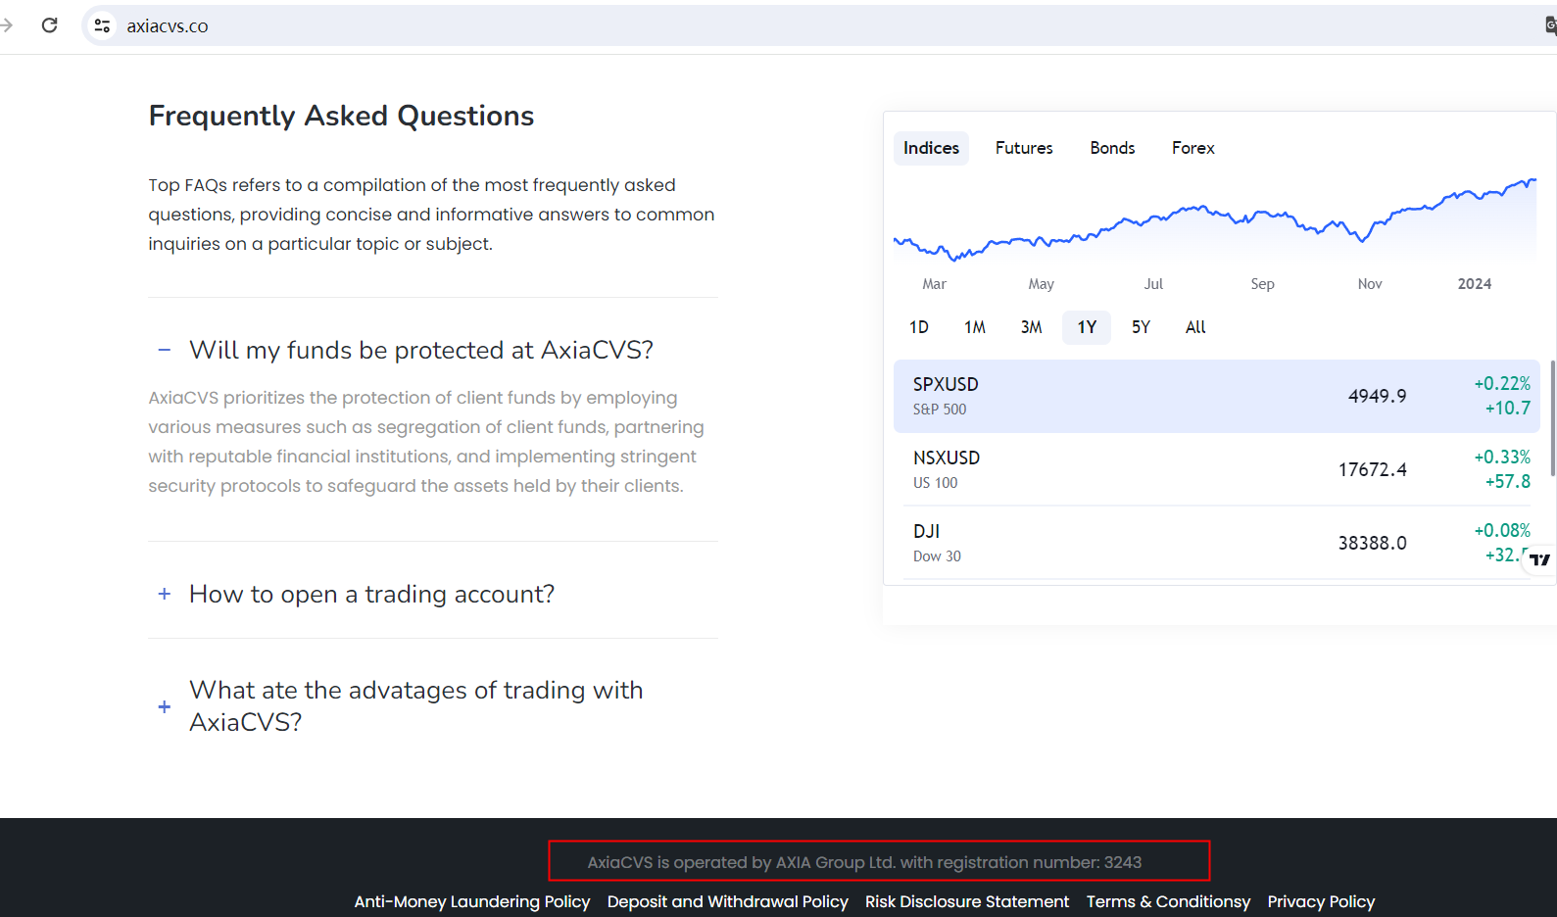Show the All time range

1195,327
